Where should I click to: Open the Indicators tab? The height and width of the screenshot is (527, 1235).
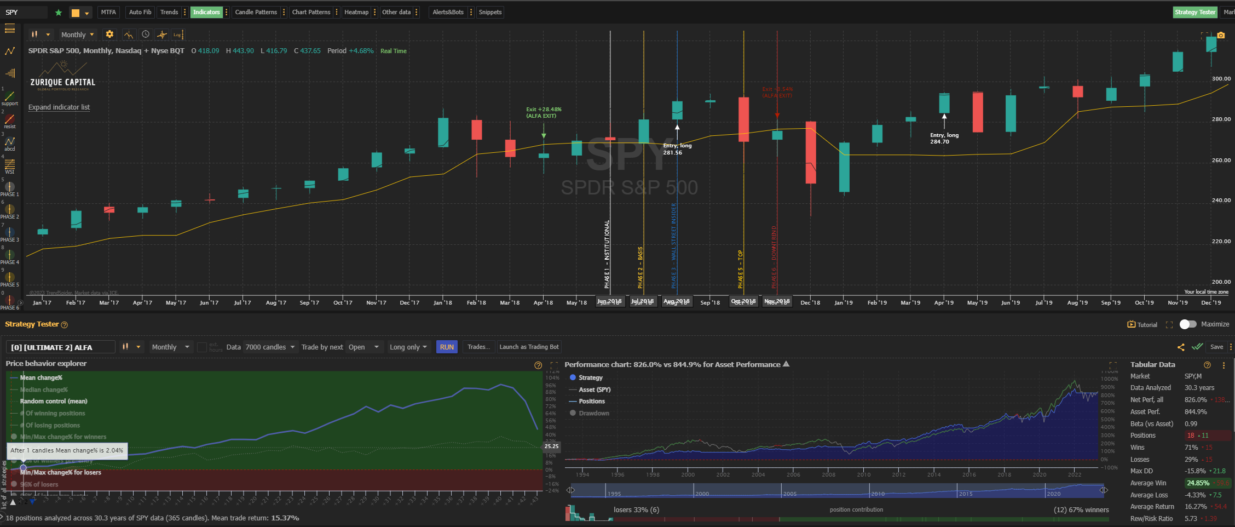(206, 12)
